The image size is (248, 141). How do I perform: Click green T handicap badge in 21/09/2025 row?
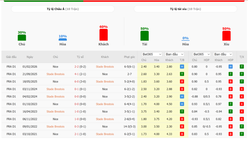[x=230, y=74]
